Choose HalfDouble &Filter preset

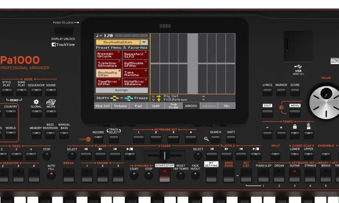click(135, 64)
